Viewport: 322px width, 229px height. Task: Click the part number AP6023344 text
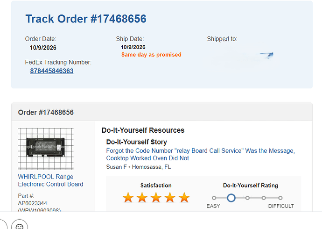(x=33, y=203)
